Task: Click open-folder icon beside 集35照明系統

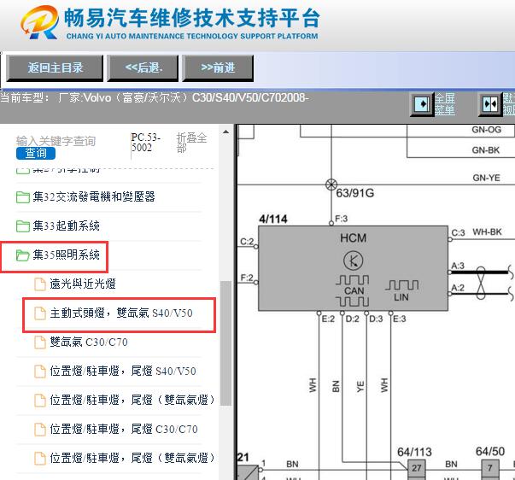Action: 23,255
